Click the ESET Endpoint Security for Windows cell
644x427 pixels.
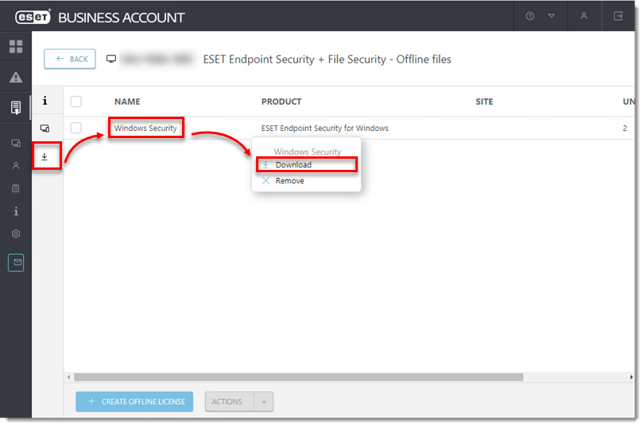pyautogui.click(x=325, y=128)
